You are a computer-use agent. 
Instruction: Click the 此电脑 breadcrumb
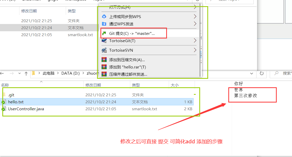[x=49, y=73]
